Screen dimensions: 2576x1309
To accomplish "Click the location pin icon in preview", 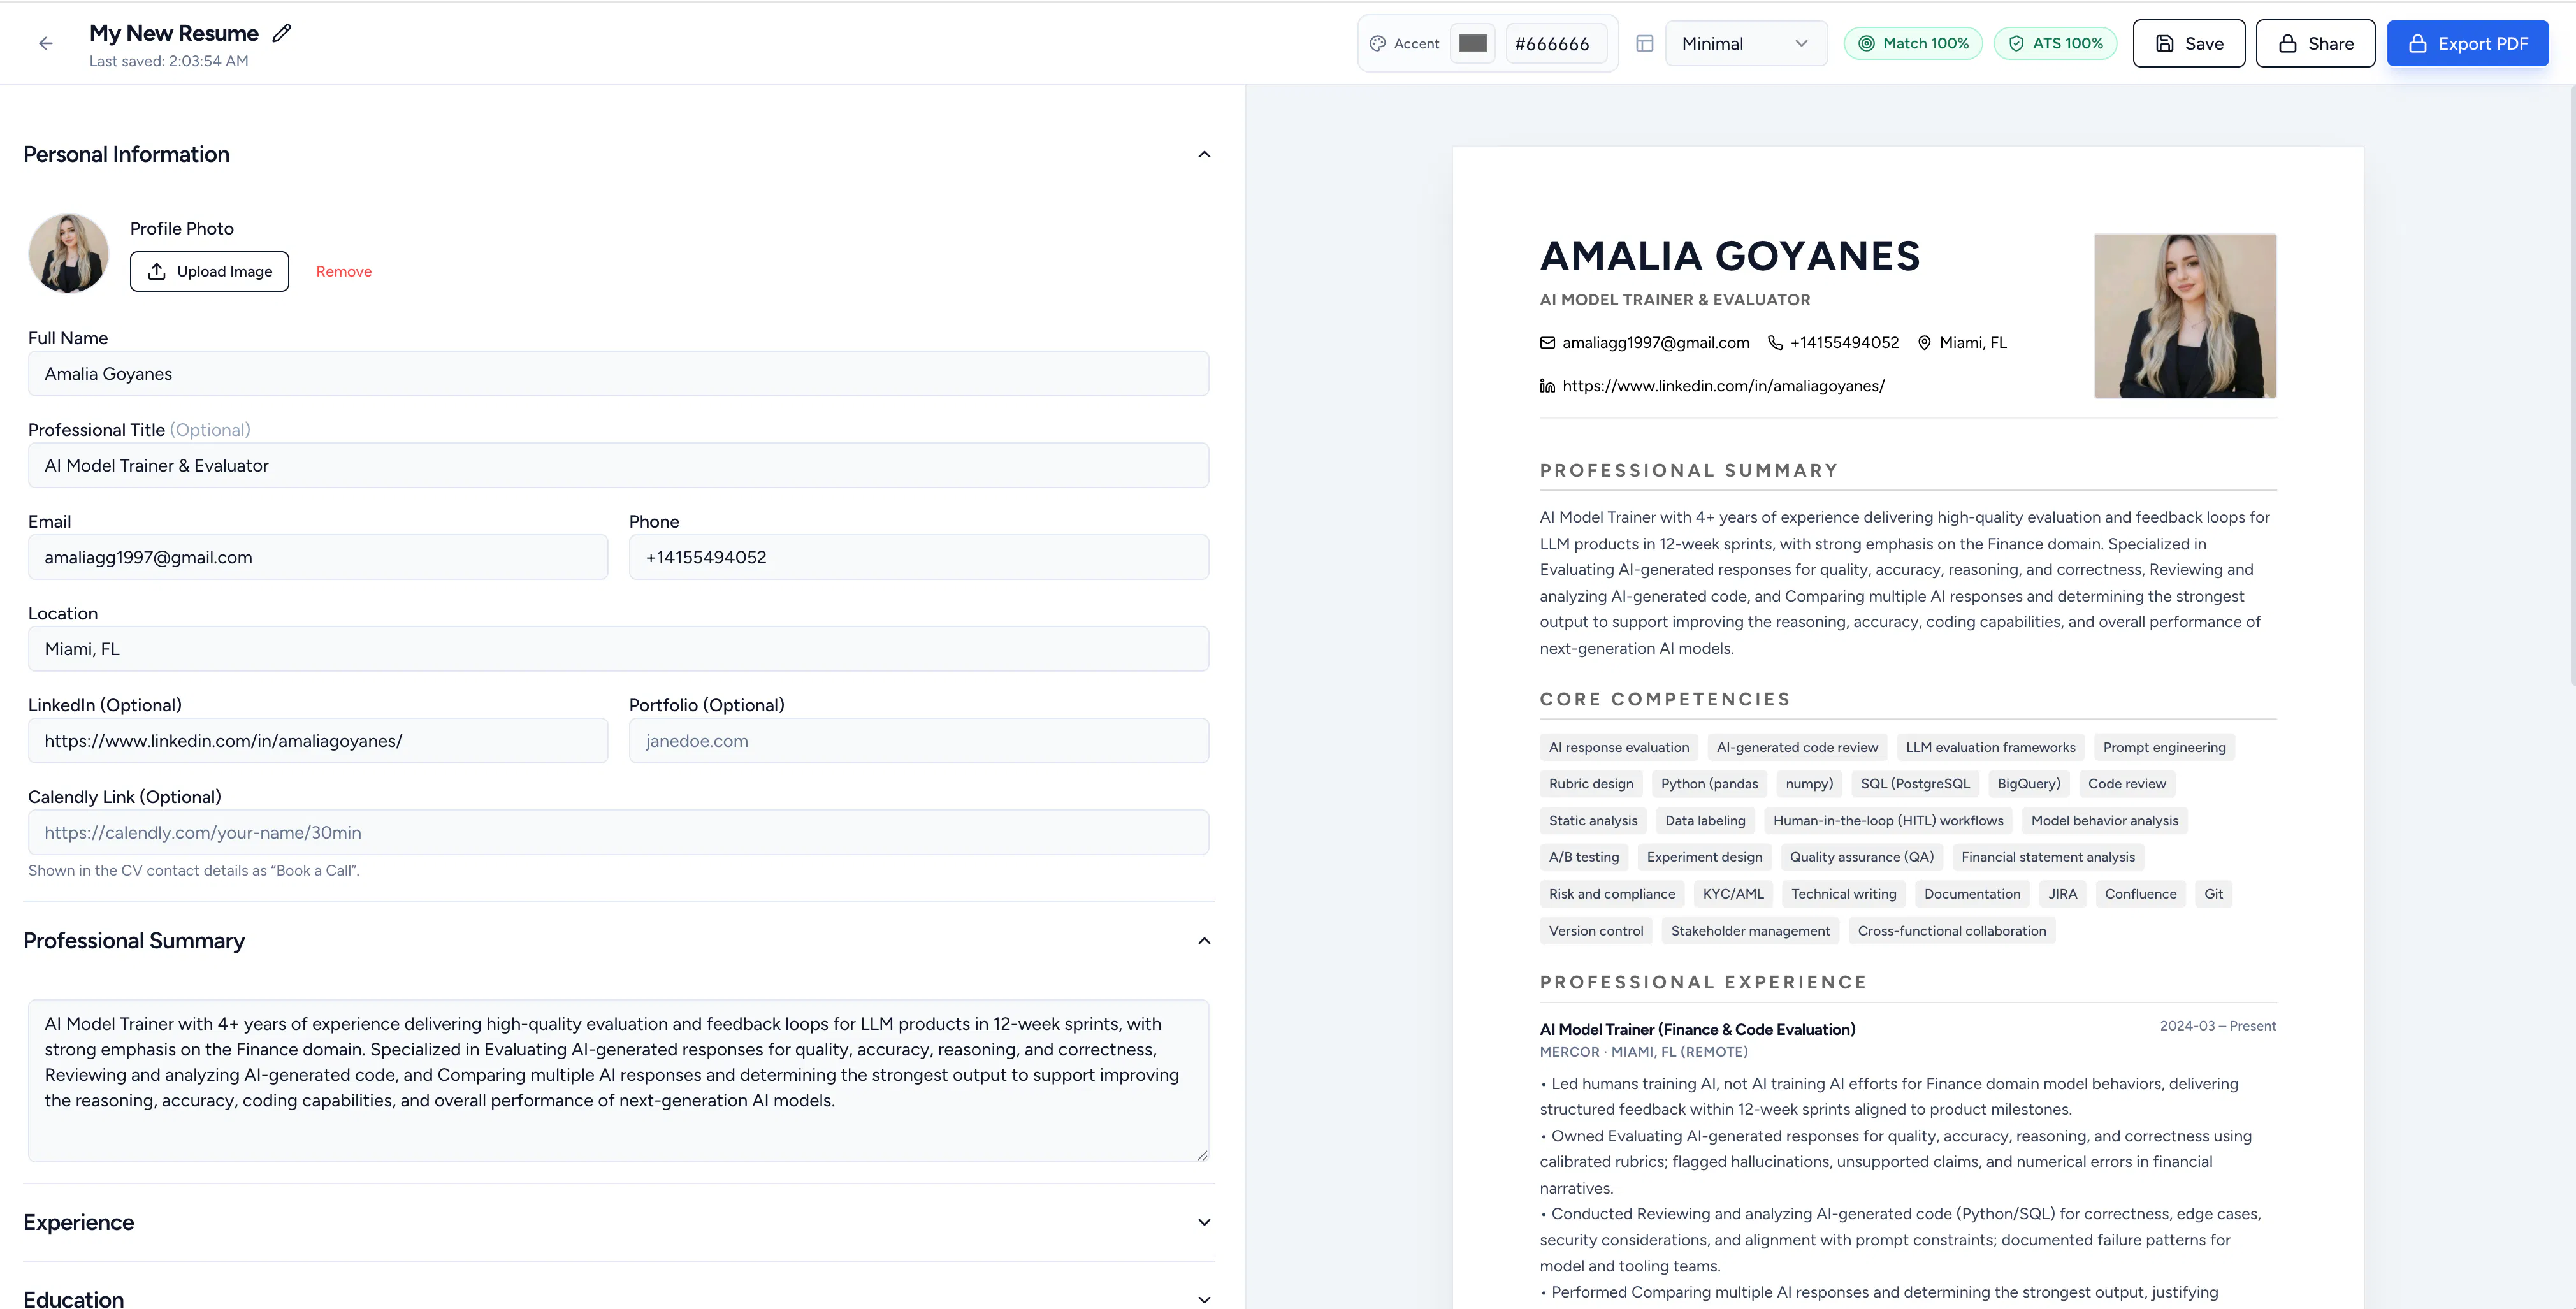I will tap(1924, 343).
